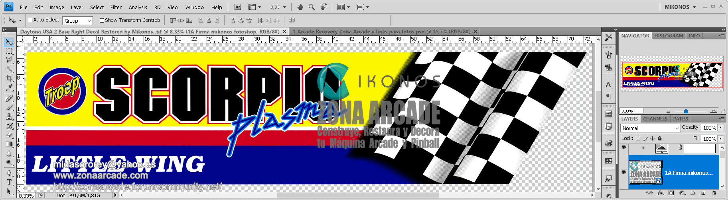
Task: Select the Healing Brush tool
Action: (9, 98)
